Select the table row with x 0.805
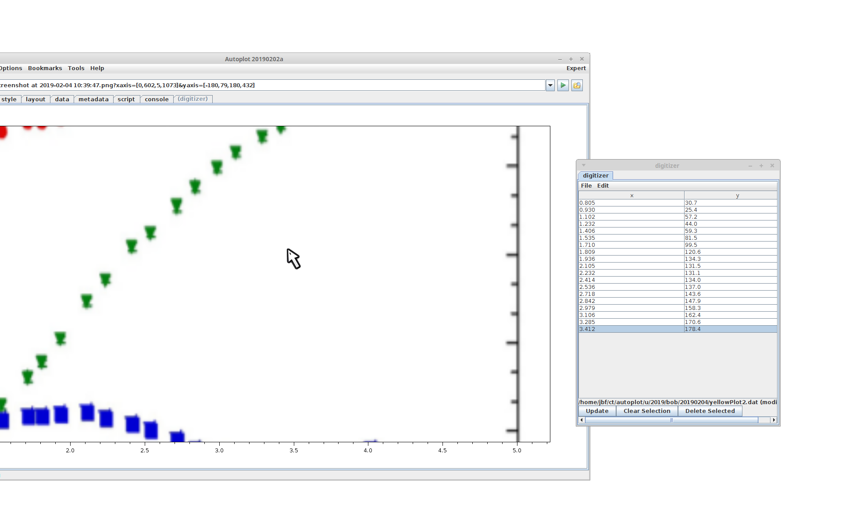 (x=678, y=203)
